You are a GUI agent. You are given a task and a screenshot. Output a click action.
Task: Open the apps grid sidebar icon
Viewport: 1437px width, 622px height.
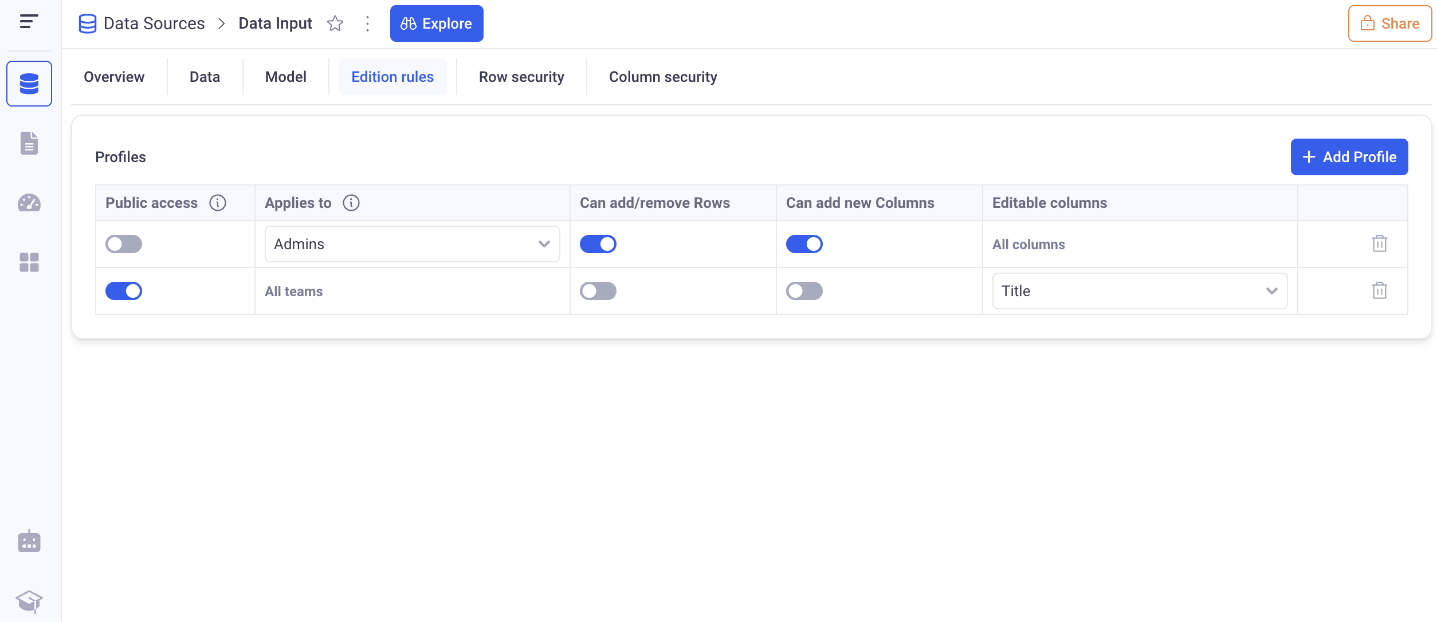coord(29,262)
